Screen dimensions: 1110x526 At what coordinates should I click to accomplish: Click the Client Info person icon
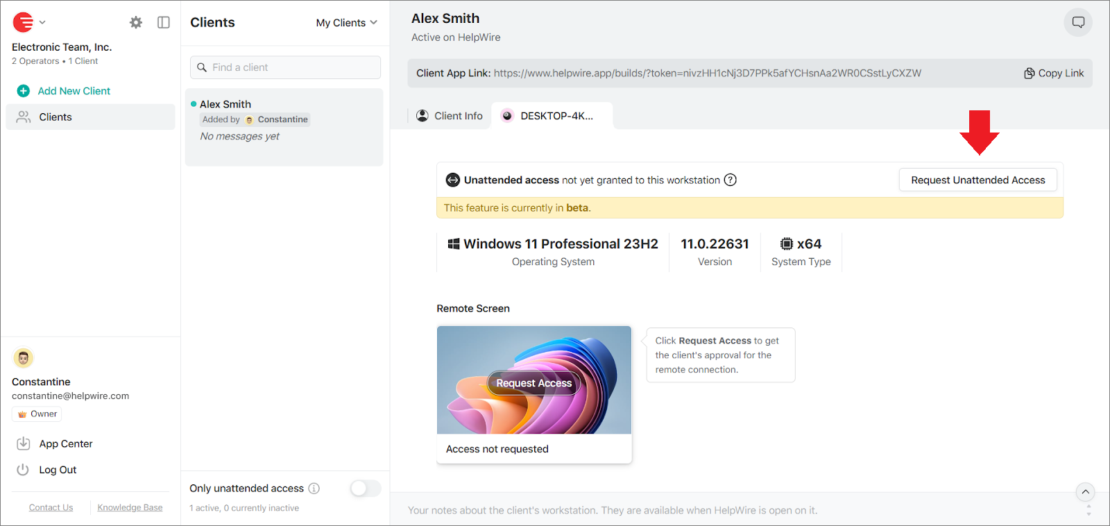(422, 116)
